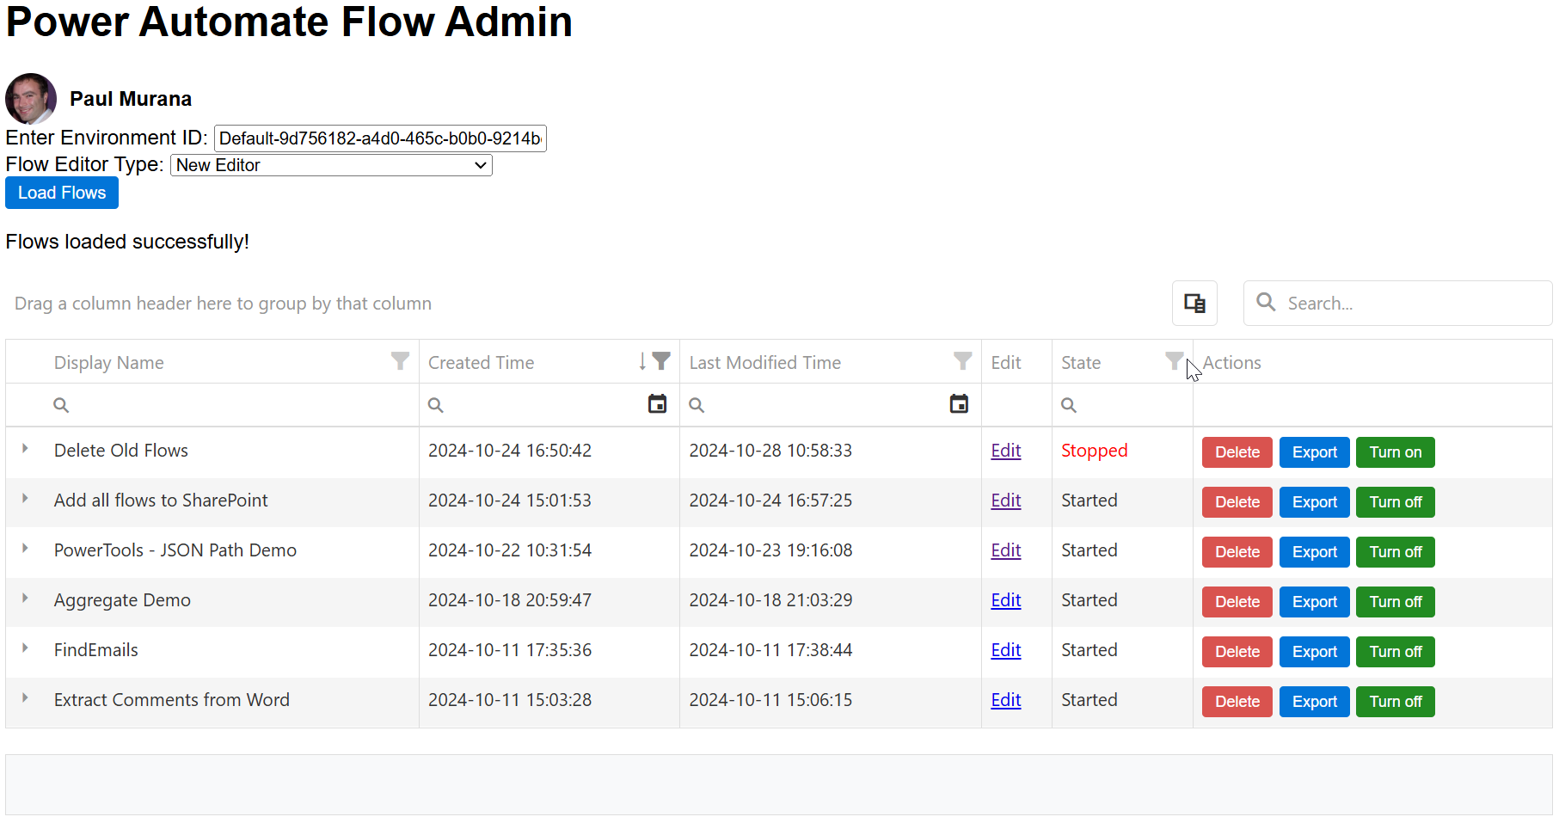The height and width of the screenshot is (823, 1559).
Task: Open the filter icon on Display Name column
Action: tap(399, 361)
